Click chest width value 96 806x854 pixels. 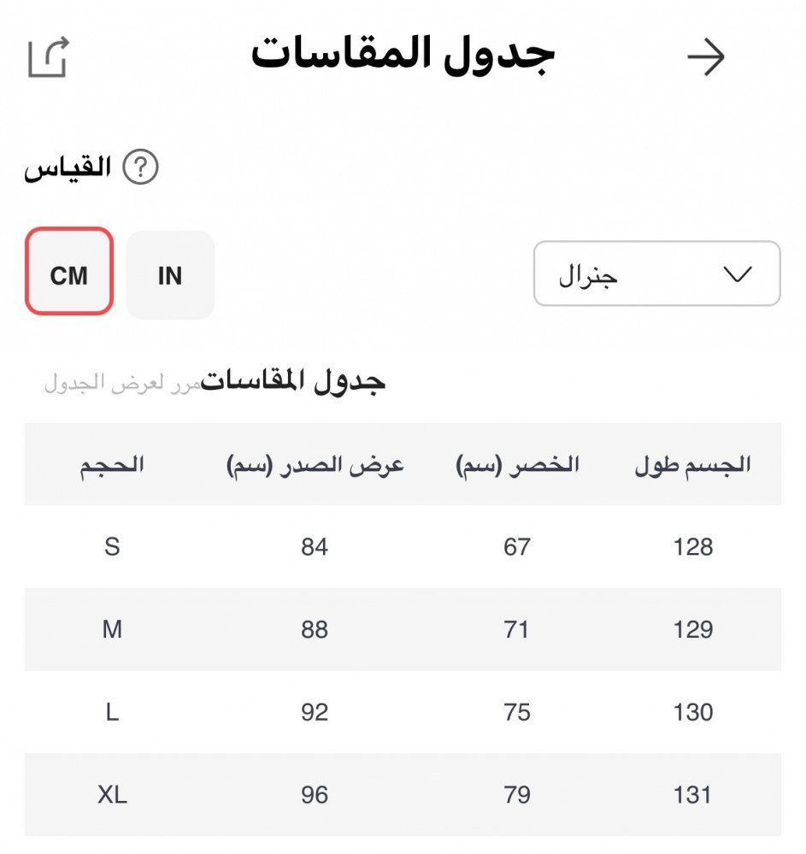pos(315,795)
